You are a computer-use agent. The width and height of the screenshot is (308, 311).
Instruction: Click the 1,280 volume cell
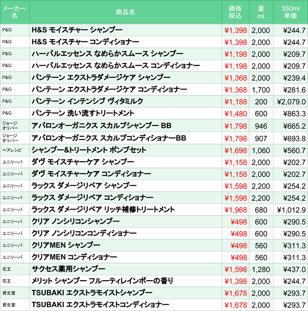[261, 269]
